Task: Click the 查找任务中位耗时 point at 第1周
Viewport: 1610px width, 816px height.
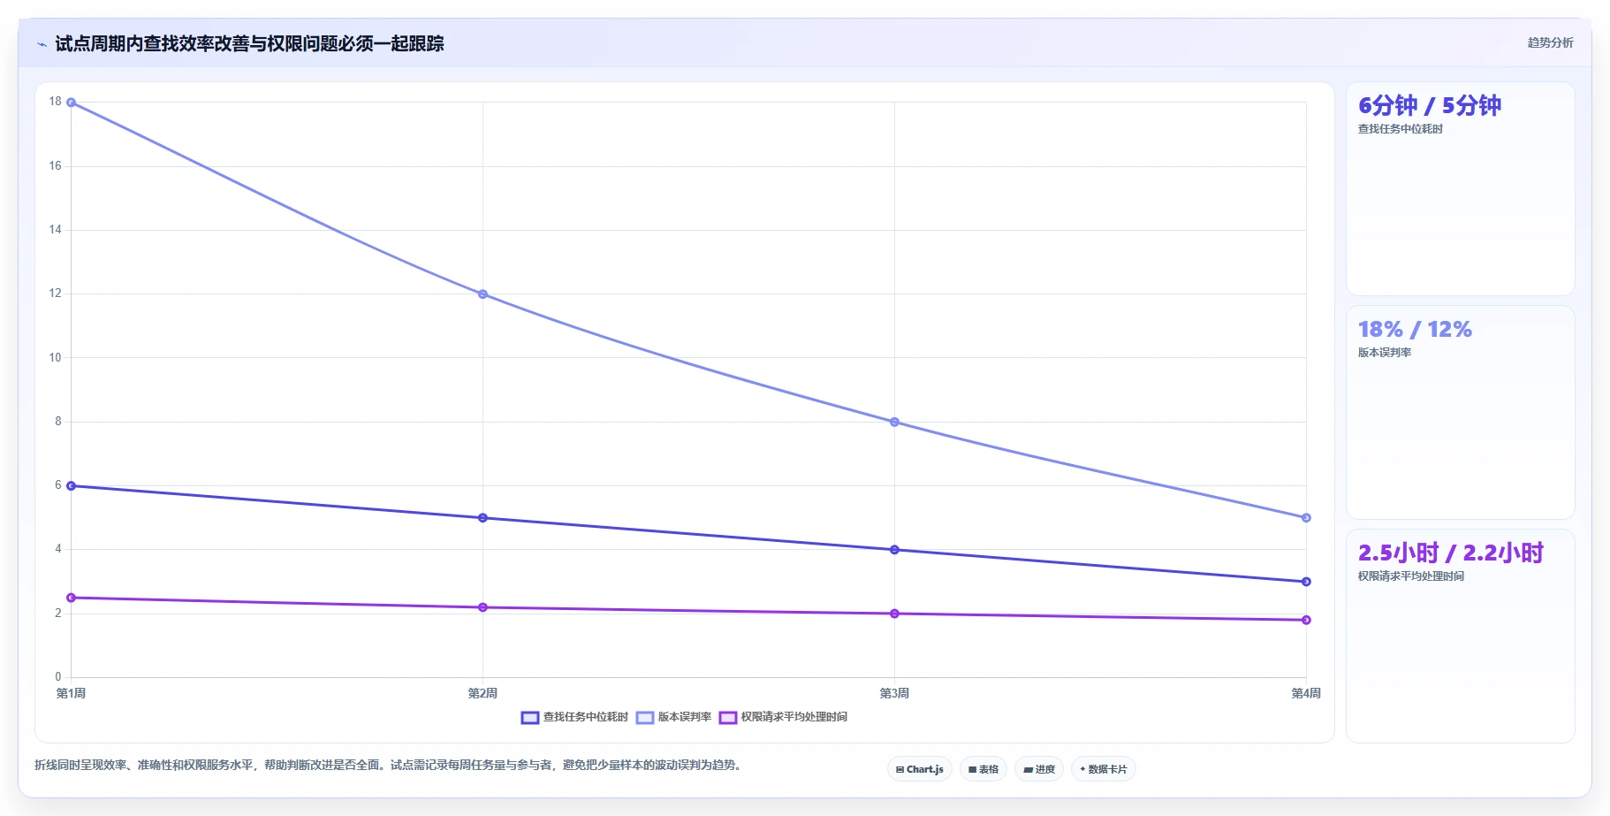Action: pos(72,486)
